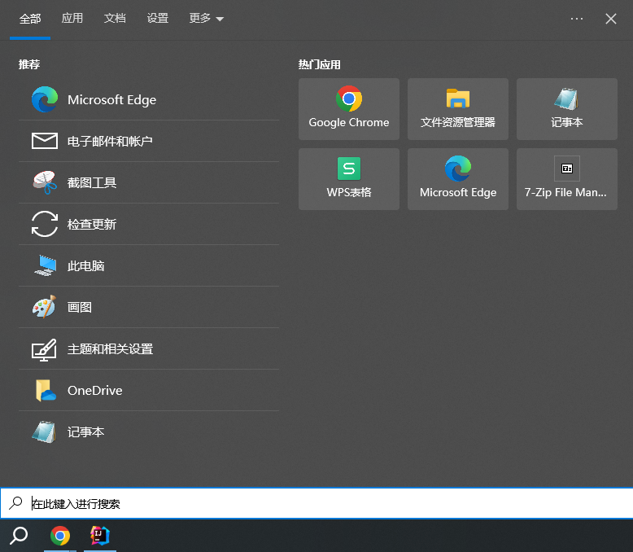Switch to the 应用 tab
This screenshot has height=552, width=633.
pyautogui.click(x=72, y=18)
